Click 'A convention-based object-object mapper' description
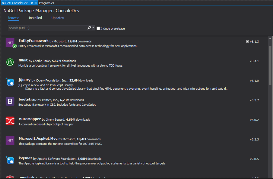Viewport: 273px width, 179px height. [46, 124]
